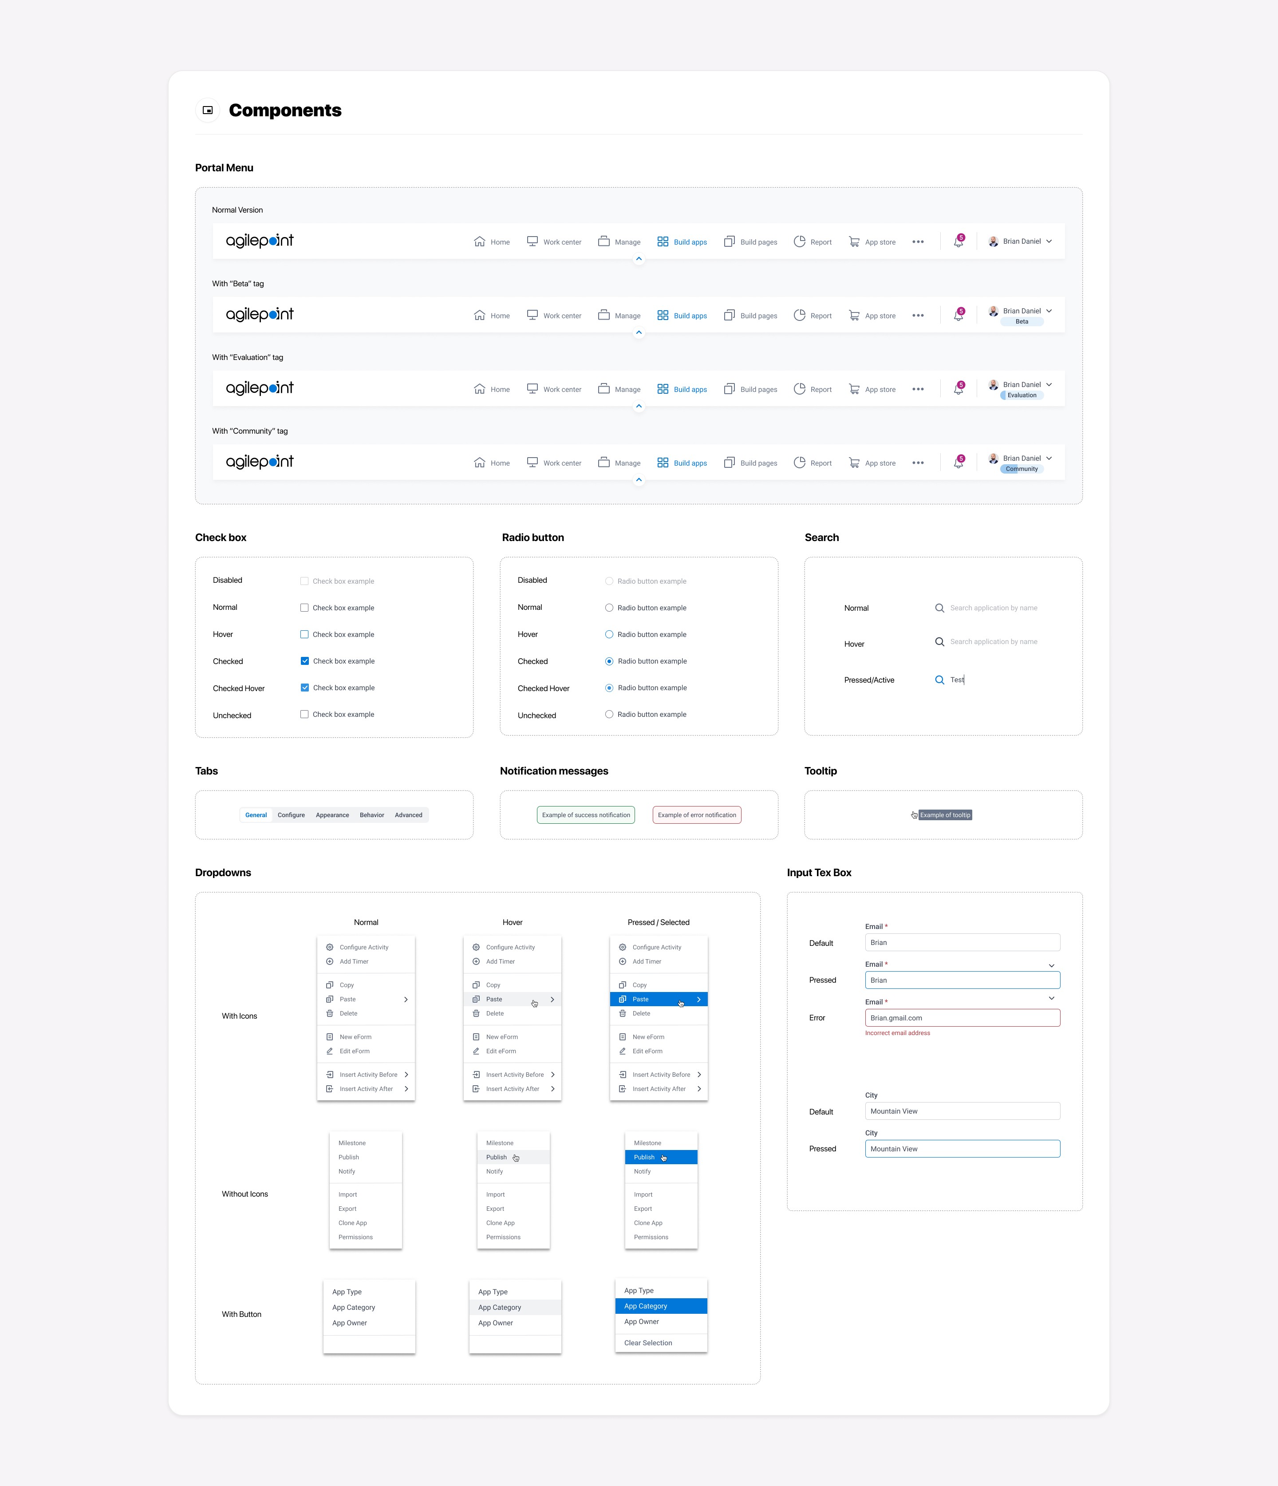Select the Checked Hover radio button
1278x1486 pixels.
[x=609, y=688]
